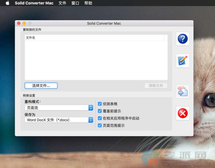Toggle the 侦测表格 checkbox
The height and width of the screenshot is (168, 215).
point(100,104)
